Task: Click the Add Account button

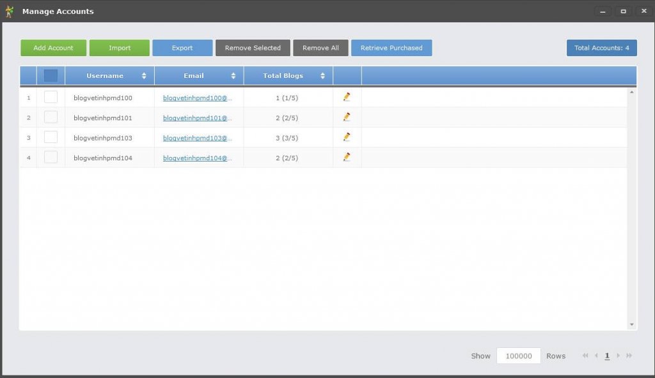Action: coord(54,48)
